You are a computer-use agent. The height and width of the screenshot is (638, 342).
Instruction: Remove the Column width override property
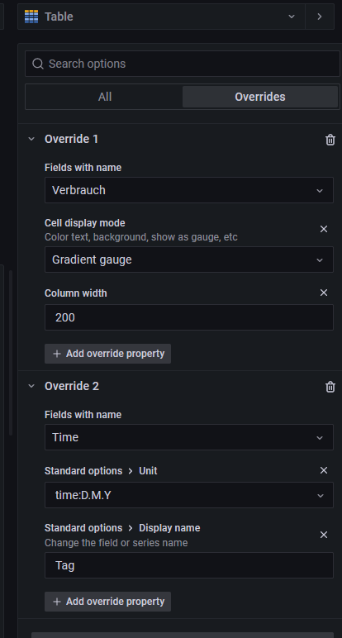[x=324, y=293]
